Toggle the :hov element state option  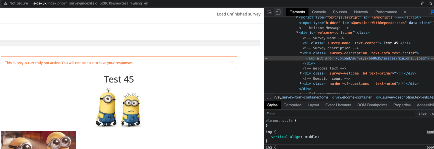coord(422,113)
